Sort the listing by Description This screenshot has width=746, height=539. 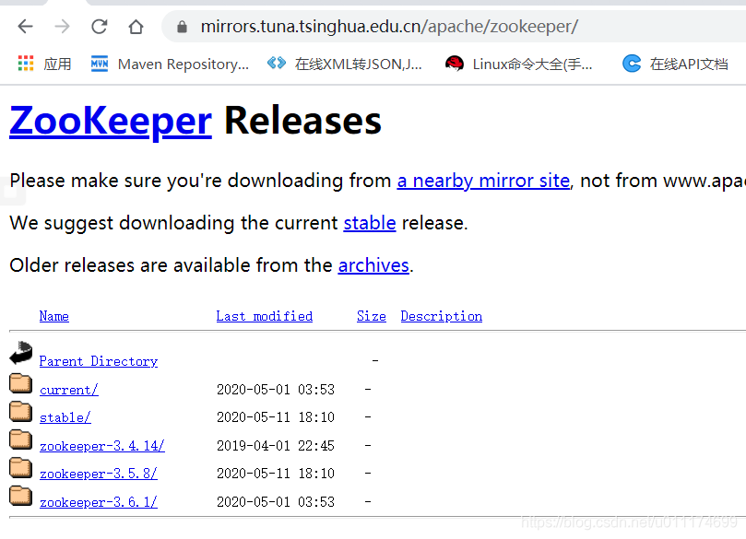click(x=441, y=316)
